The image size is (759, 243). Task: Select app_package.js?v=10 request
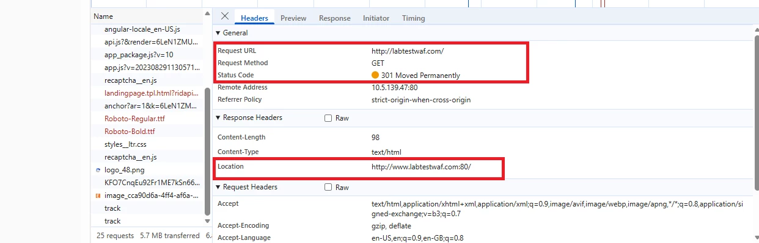(x=146, y=55)
